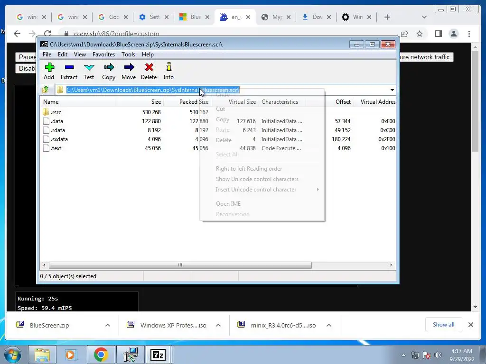Open the Edit menu

point(63,55)
